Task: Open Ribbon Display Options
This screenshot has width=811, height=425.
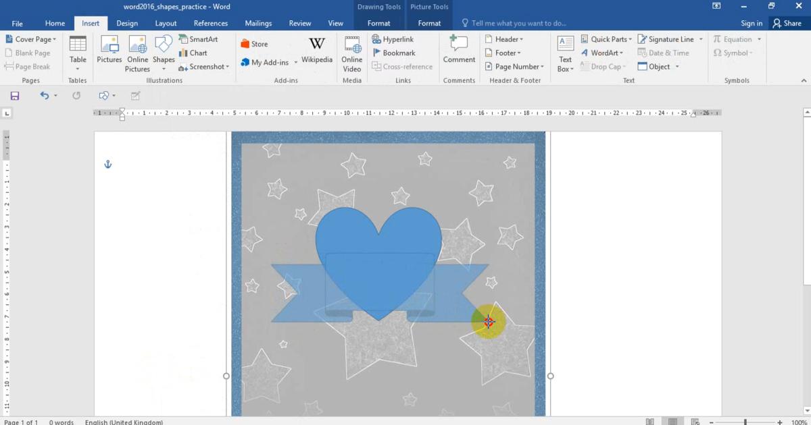Action: pyautogui.click(x=716, y=6)
